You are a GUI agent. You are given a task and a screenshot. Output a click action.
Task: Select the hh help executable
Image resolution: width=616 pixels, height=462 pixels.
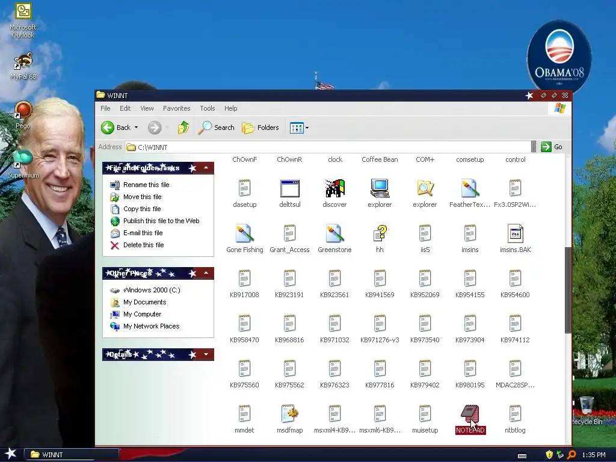(380, 239)
